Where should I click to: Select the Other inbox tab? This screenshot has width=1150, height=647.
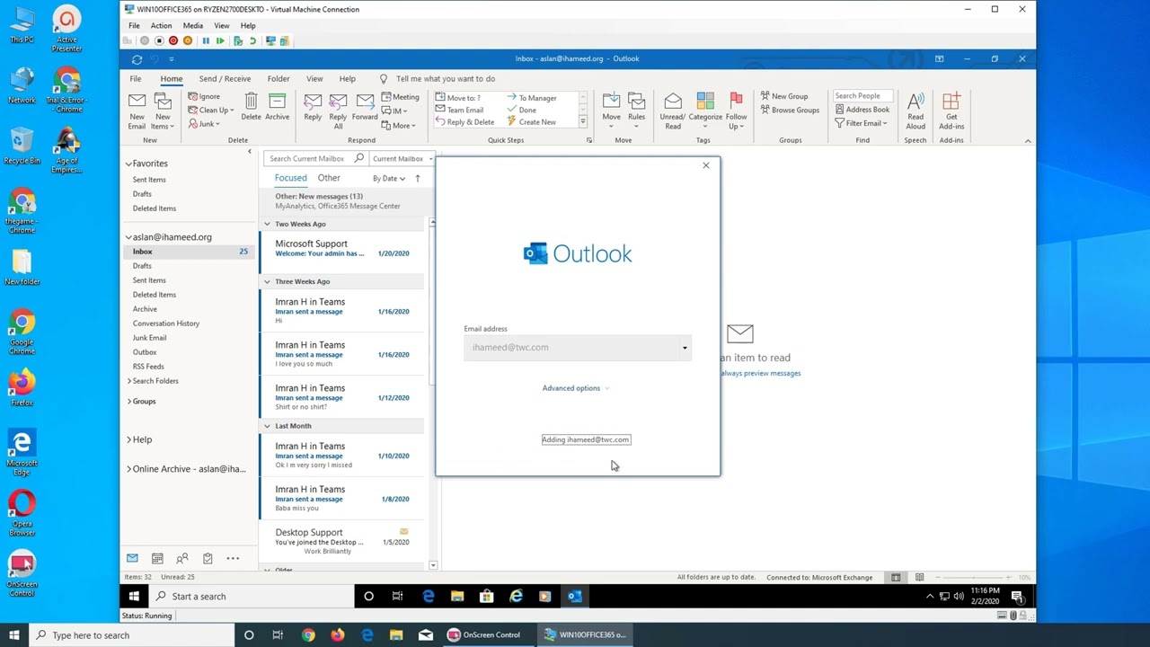pyautogui.click(x=329, y=178)
